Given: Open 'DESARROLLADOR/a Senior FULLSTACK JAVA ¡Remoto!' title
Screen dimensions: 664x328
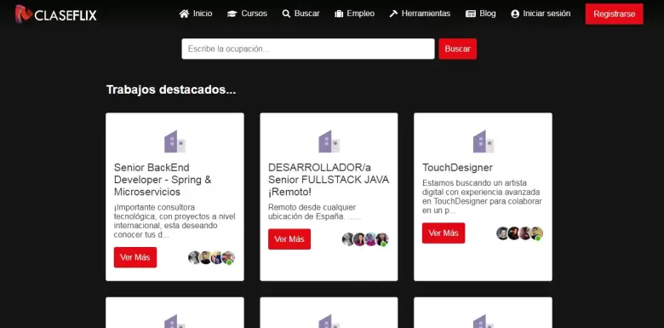Looking at the screenshot, I should (x=329, y=180).
